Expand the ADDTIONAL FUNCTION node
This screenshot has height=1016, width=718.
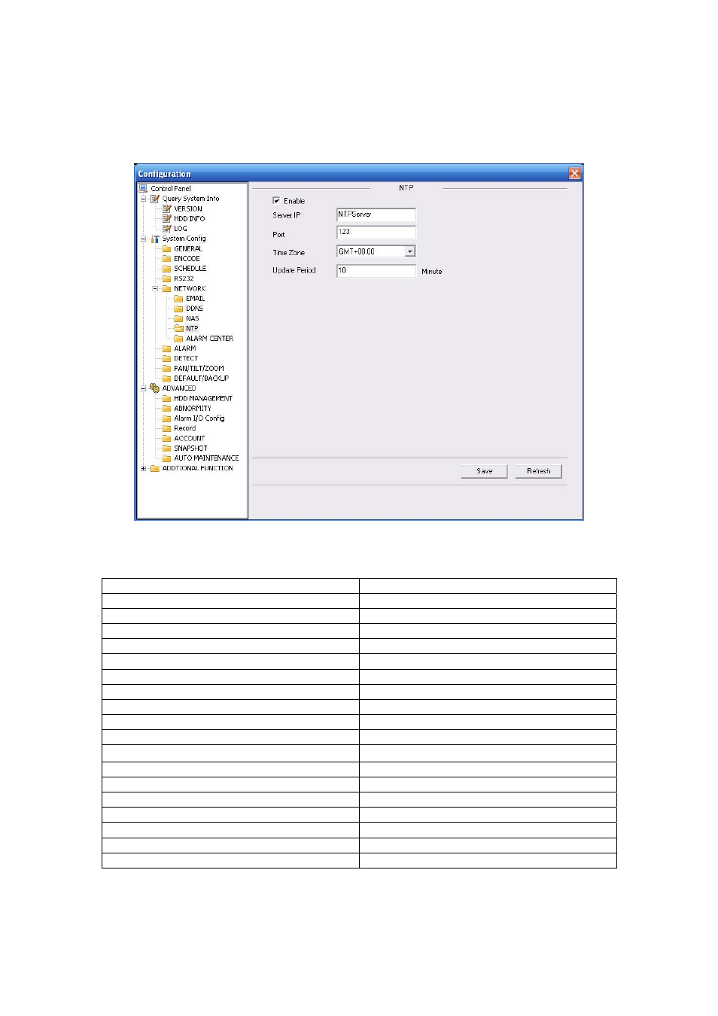click(x=143, y=468)
